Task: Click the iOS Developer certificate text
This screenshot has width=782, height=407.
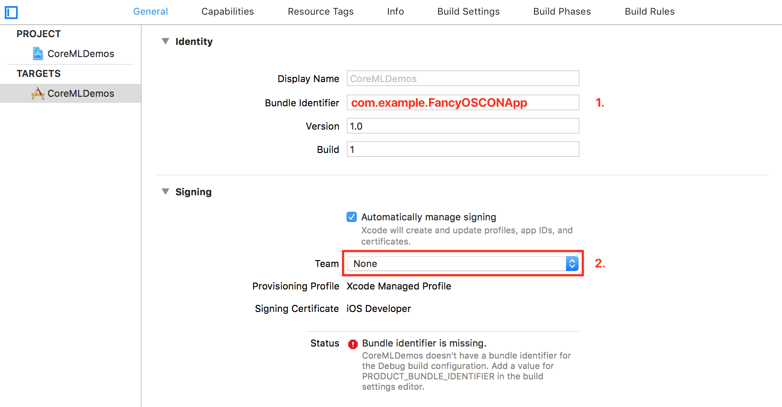Action: click(378, 308)
